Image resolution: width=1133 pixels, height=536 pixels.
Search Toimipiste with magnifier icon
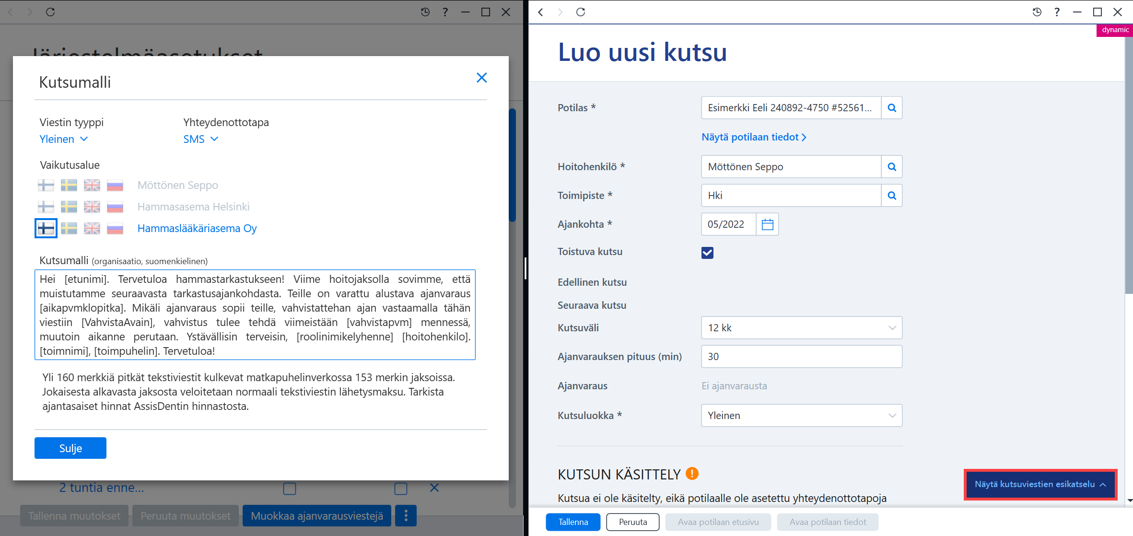pyautogui.click(x=892, y=196)
